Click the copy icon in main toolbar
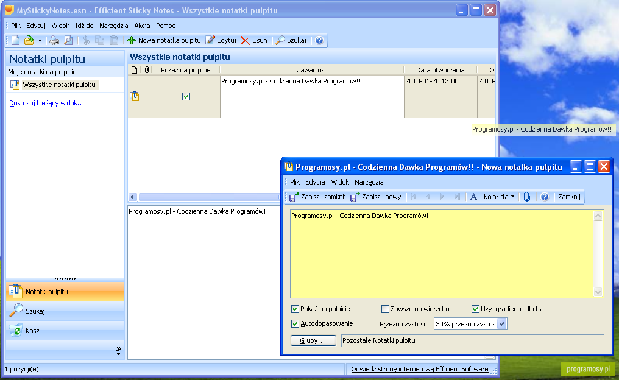Image resolution: width=619 pixels, height=380 pixels. [x=99, y=40]
